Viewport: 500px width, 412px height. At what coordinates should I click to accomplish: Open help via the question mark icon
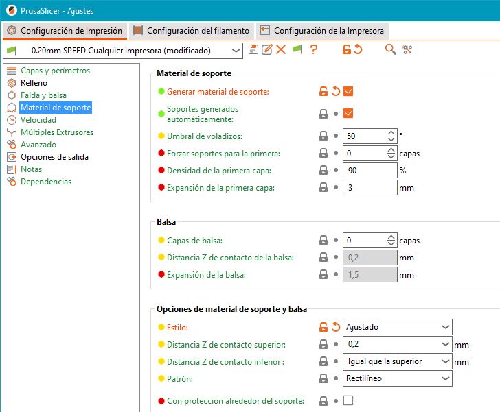click(x=314, y=49)
